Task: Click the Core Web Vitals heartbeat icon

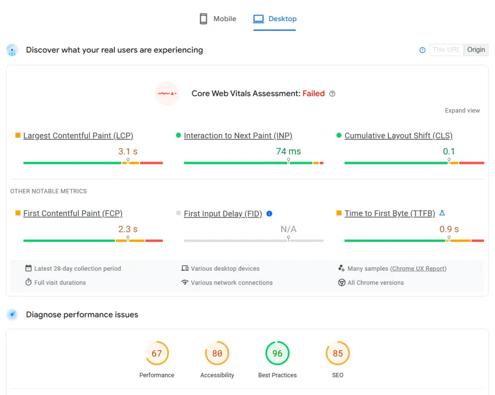Action: tap(167, 93)
